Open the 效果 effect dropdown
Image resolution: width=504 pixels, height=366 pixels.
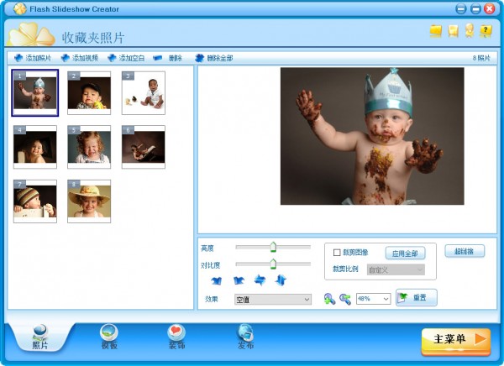[272, 299]
